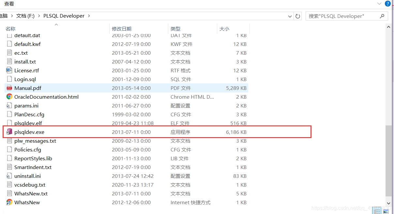
Task: Select the default.kwf file icon
Action: (9, 44)
